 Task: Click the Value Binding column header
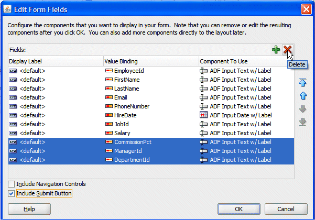[151, 61]
